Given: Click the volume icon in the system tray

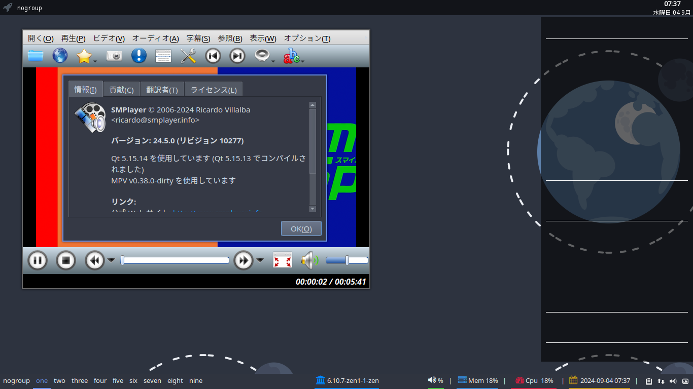Looking at the screenshot, I should [x=673, y=381].
